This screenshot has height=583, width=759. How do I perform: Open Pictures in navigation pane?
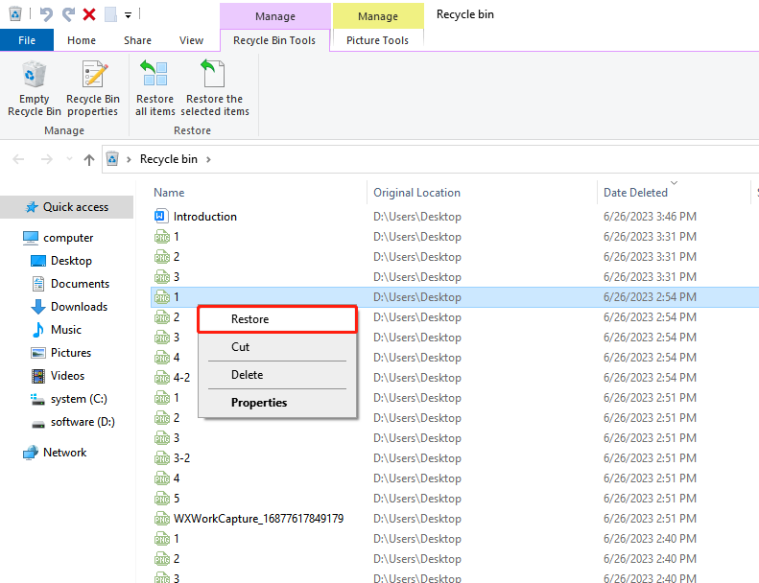(x=61, y=353)
